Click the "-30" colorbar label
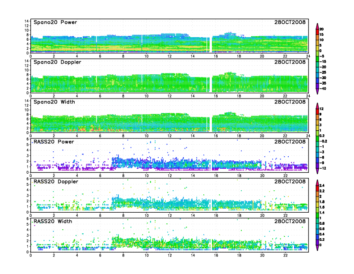 (x=323, y=78)
